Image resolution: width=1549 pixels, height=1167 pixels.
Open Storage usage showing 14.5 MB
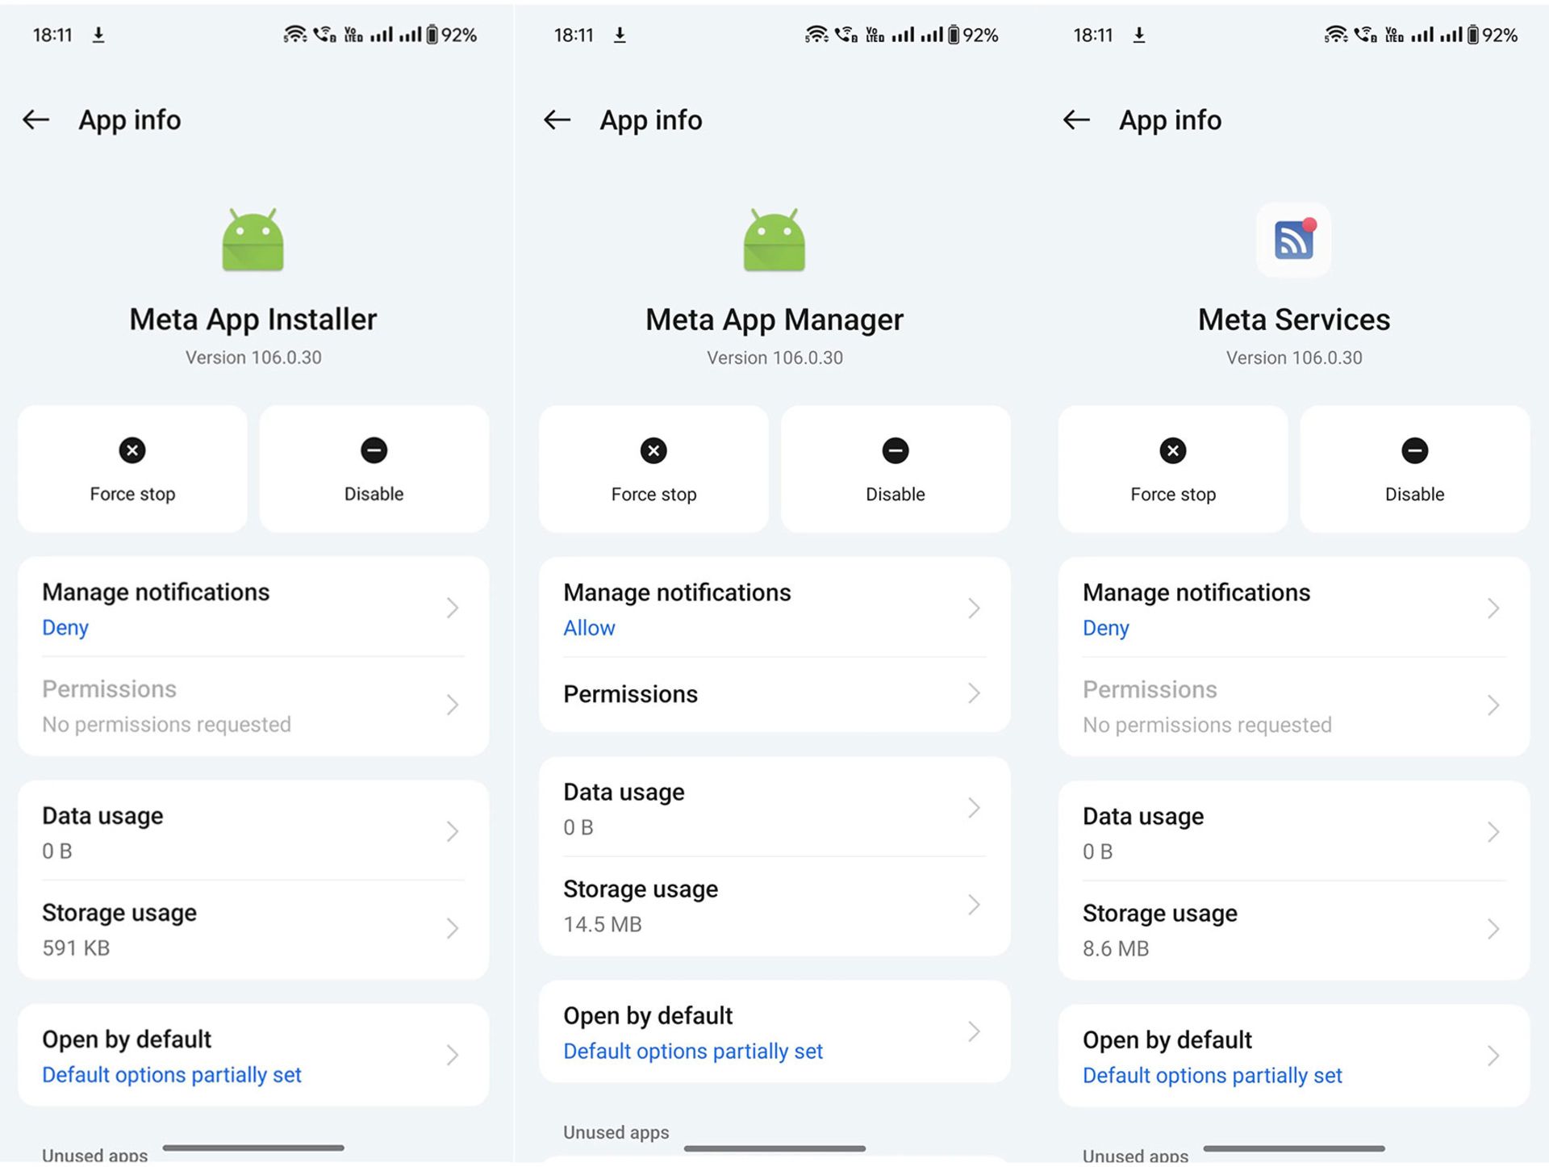[x=774, y=906]
